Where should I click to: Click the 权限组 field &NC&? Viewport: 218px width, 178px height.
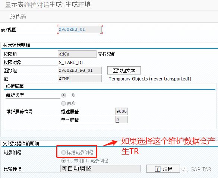[77, 54]
